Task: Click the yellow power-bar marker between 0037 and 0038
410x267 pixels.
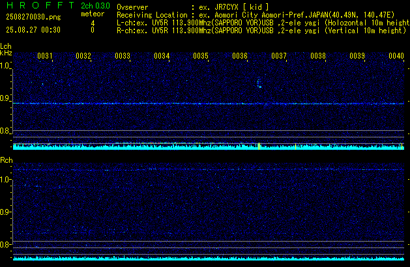Action: (x=295, y=147)
